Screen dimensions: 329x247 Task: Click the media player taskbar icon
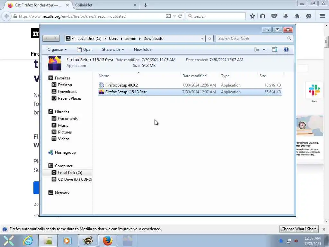67,241
